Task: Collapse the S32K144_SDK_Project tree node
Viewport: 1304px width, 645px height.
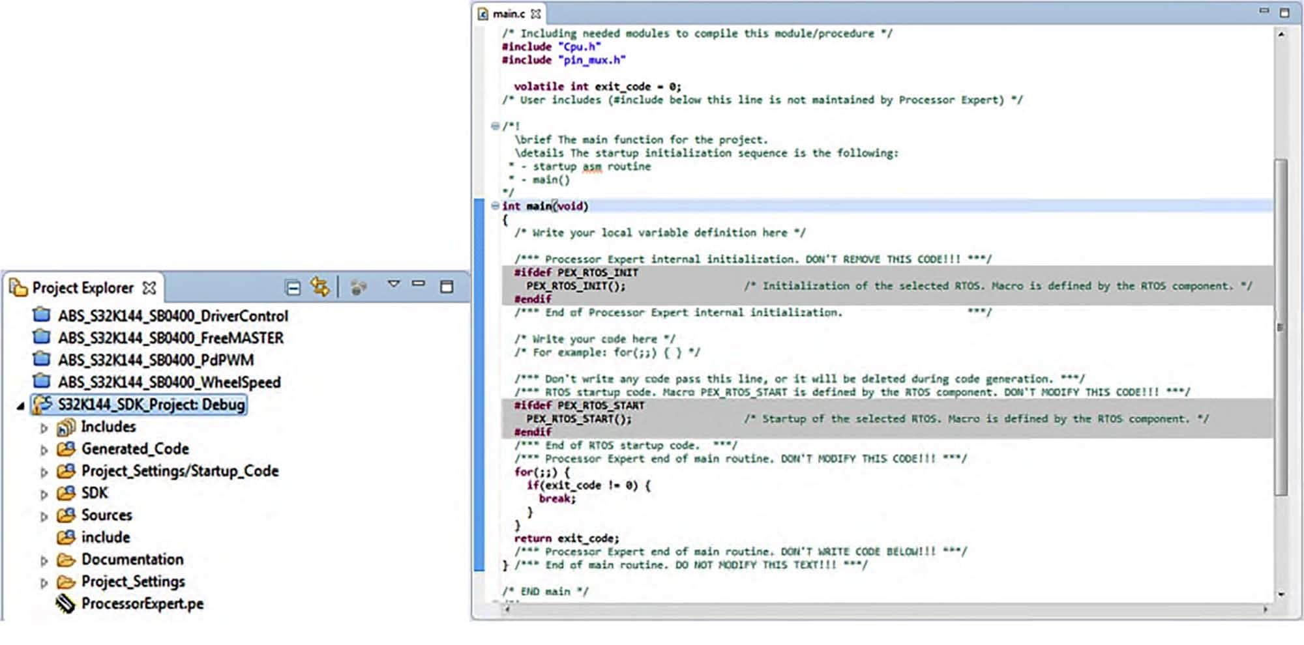Action: click(x=20, y=407)
